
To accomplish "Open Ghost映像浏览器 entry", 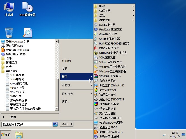I will [114, 39].
